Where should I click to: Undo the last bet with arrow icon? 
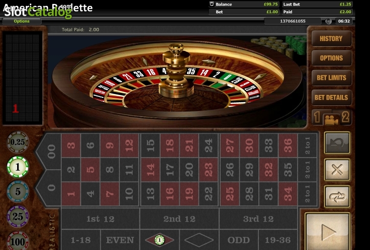coord(337,143)
